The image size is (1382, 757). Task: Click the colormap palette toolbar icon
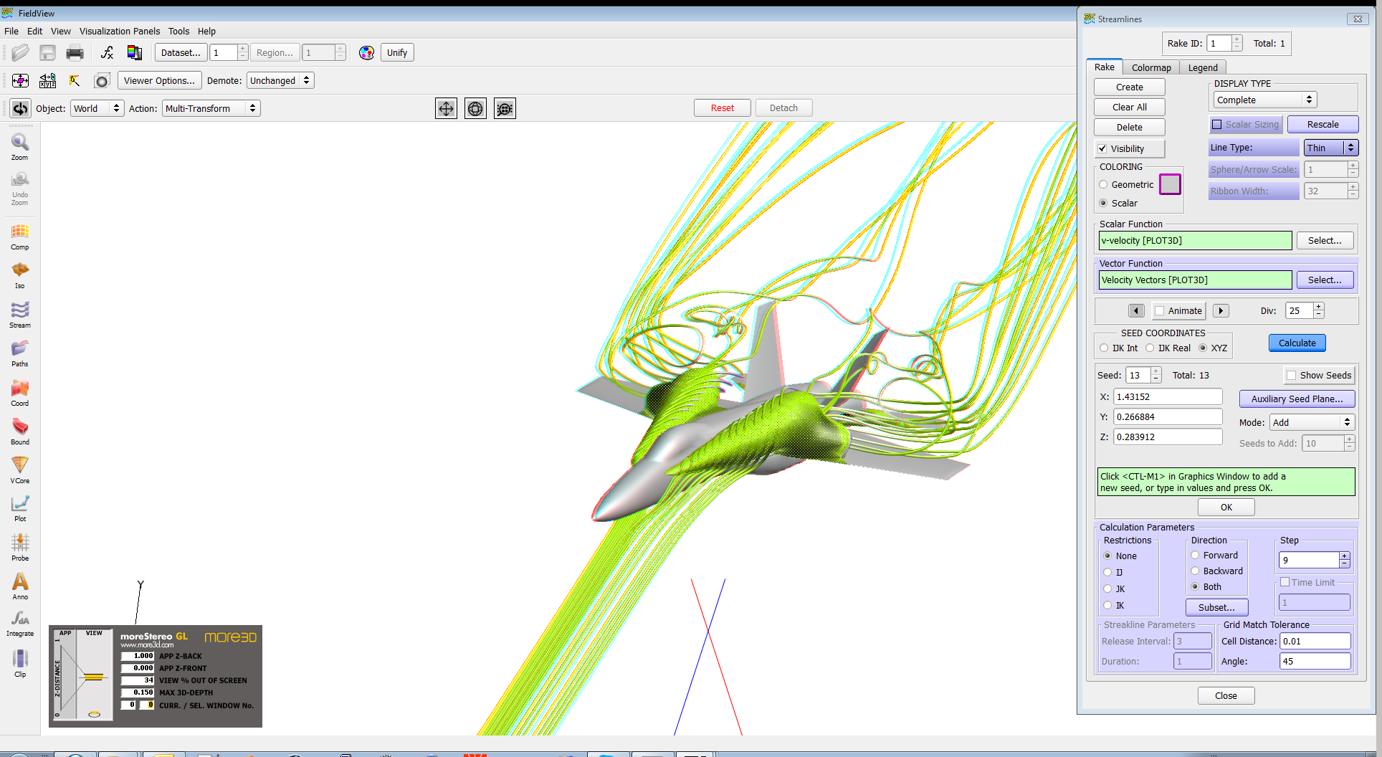click(x=134, y=52)
